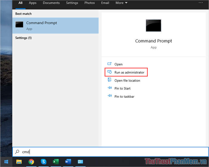Viewport: 209px width, 167px height.
Task: Open the Documents search tab
Action: coord(51,3)
